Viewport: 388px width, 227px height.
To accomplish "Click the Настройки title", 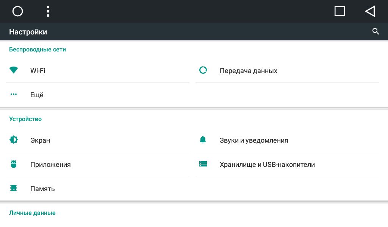I will coord(28,32).
